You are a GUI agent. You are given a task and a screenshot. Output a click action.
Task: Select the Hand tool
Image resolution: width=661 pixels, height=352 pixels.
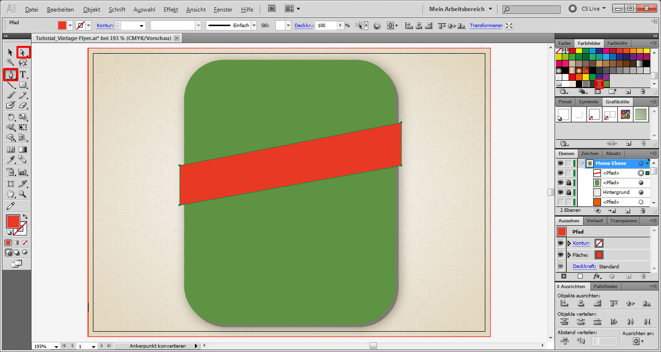tap(10, 194)
